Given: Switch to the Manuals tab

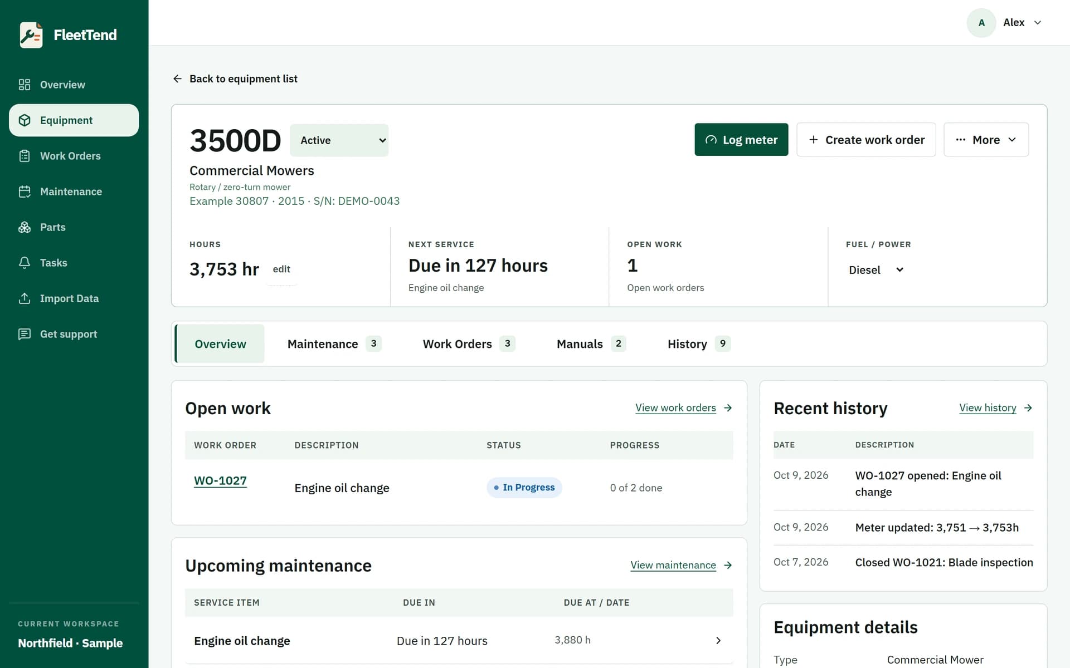Looking at the screenshot, I should tap(591, 344).
